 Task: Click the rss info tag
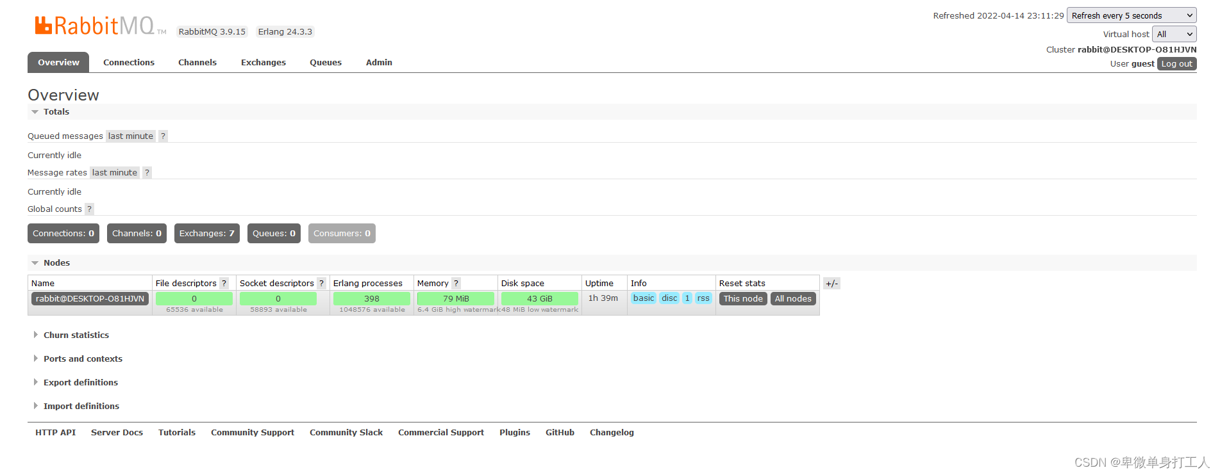click(703, 298)
